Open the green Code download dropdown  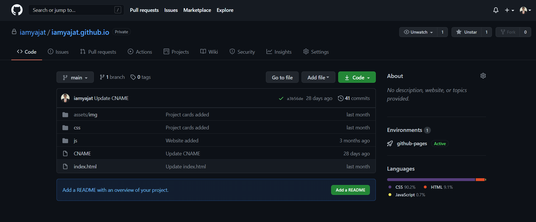pyautogui.click(x=357, y=77)
